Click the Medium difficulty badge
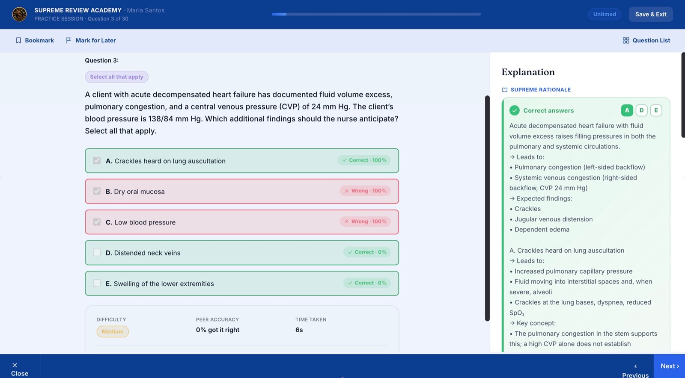The width and height of the screenshot is (685, 378). pos(113,331)
